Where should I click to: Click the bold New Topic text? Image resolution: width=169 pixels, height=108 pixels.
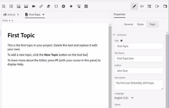pos(51,55)
